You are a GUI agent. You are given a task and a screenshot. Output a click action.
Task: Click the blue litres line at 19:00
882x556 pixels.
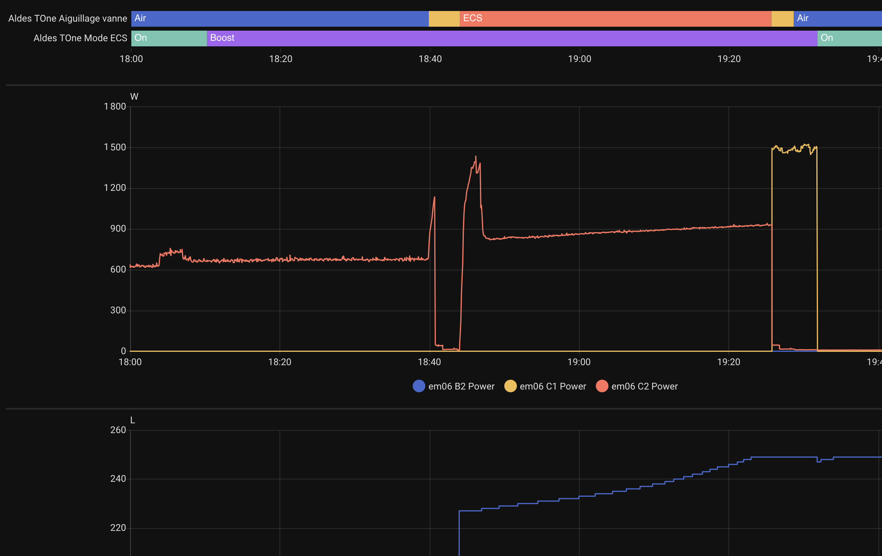coord(579,497)
